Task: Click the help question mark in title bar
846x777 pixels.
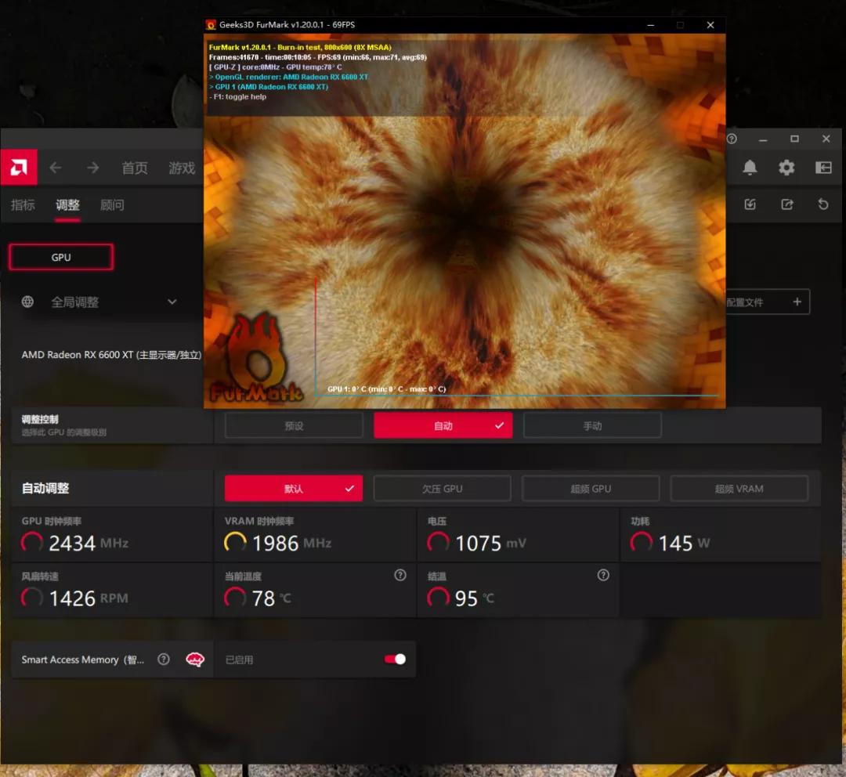Action: pyautogui.click(x=732, y=139)
